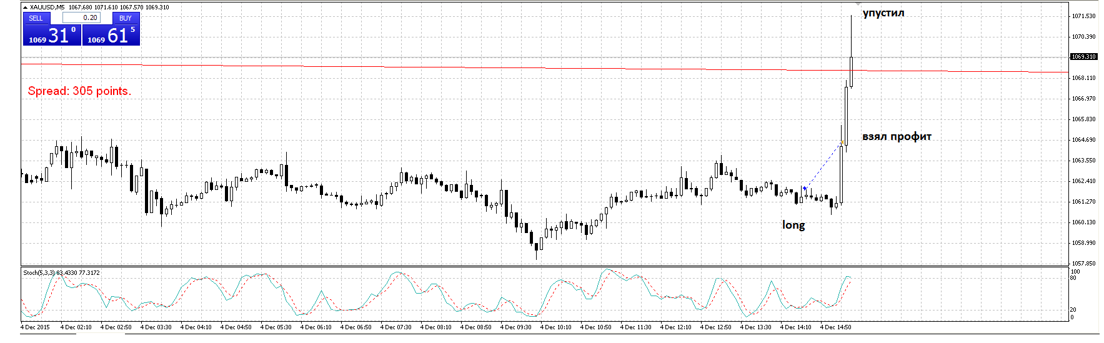The width and height of the screenshot is (1104, 343).
Task: Select the 'взял профит' text label
Action: [x=897, y=137]
